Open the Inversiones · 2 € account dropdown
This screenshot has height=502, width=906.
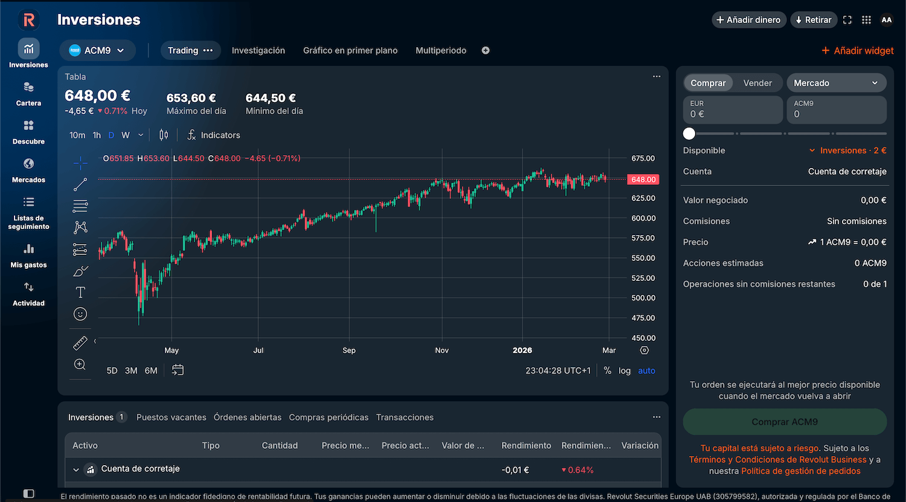[847, 150]
